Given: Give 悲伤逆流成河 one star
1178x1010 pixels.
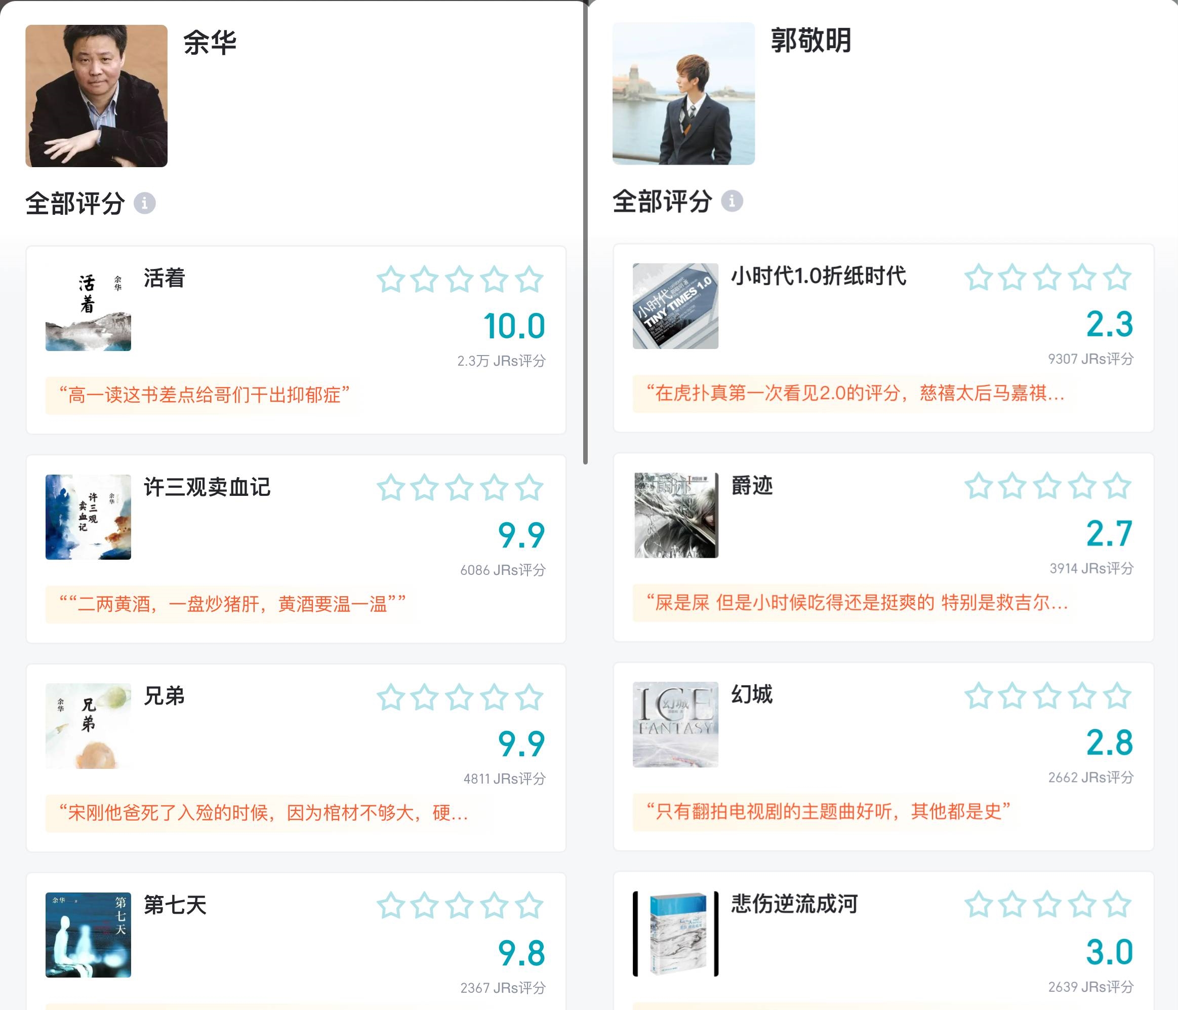Looking at the screenshot, I should pyautogui.click(x=979, y=904).
